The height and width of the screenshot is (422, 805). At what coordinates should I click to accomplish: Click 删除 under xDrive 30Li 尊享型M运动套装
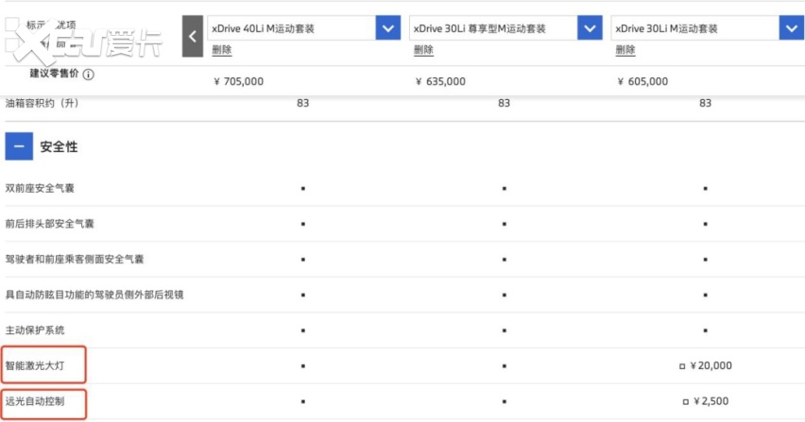[x=423, y=50]
